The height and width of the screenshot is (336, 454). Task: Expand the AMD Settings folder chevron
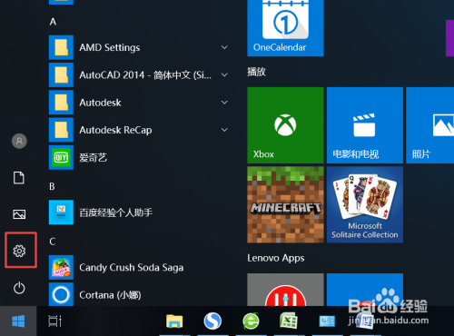point(224,47)
